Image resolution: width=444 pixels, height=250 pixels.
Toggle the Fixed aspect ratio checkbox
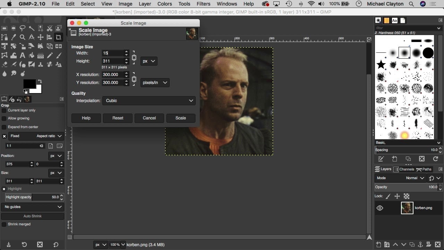pyautogui.click(x=5, y=136)
